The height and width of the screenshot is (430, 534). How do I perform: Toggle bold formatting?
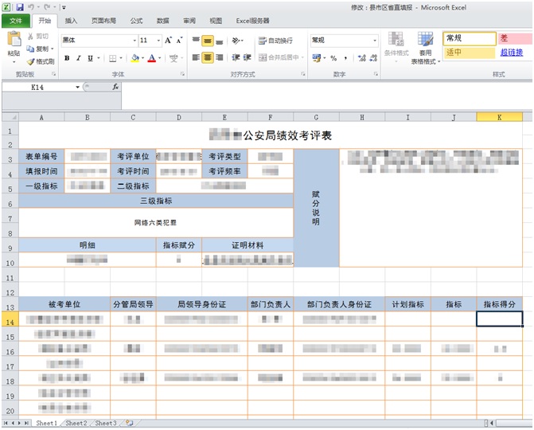pyautogui.click(x=67, y=58)
